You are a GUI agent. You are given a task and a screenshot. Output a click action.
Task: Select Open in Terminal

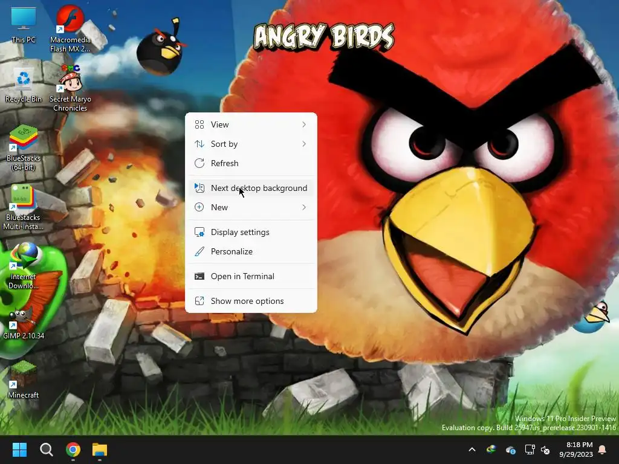tap(251, 277)
